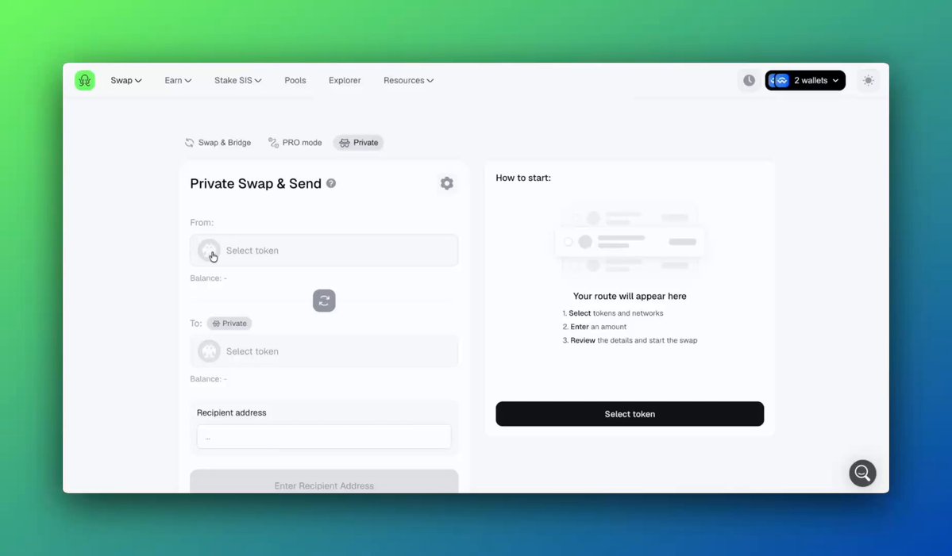Click the Private badge next to To
The height and width of the screenshot is (556, 952).
[229, 323]
